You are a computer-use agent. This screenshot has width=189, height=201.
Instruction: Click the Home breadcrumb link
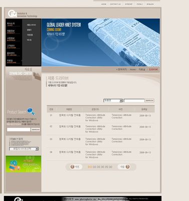pos(133,69)
